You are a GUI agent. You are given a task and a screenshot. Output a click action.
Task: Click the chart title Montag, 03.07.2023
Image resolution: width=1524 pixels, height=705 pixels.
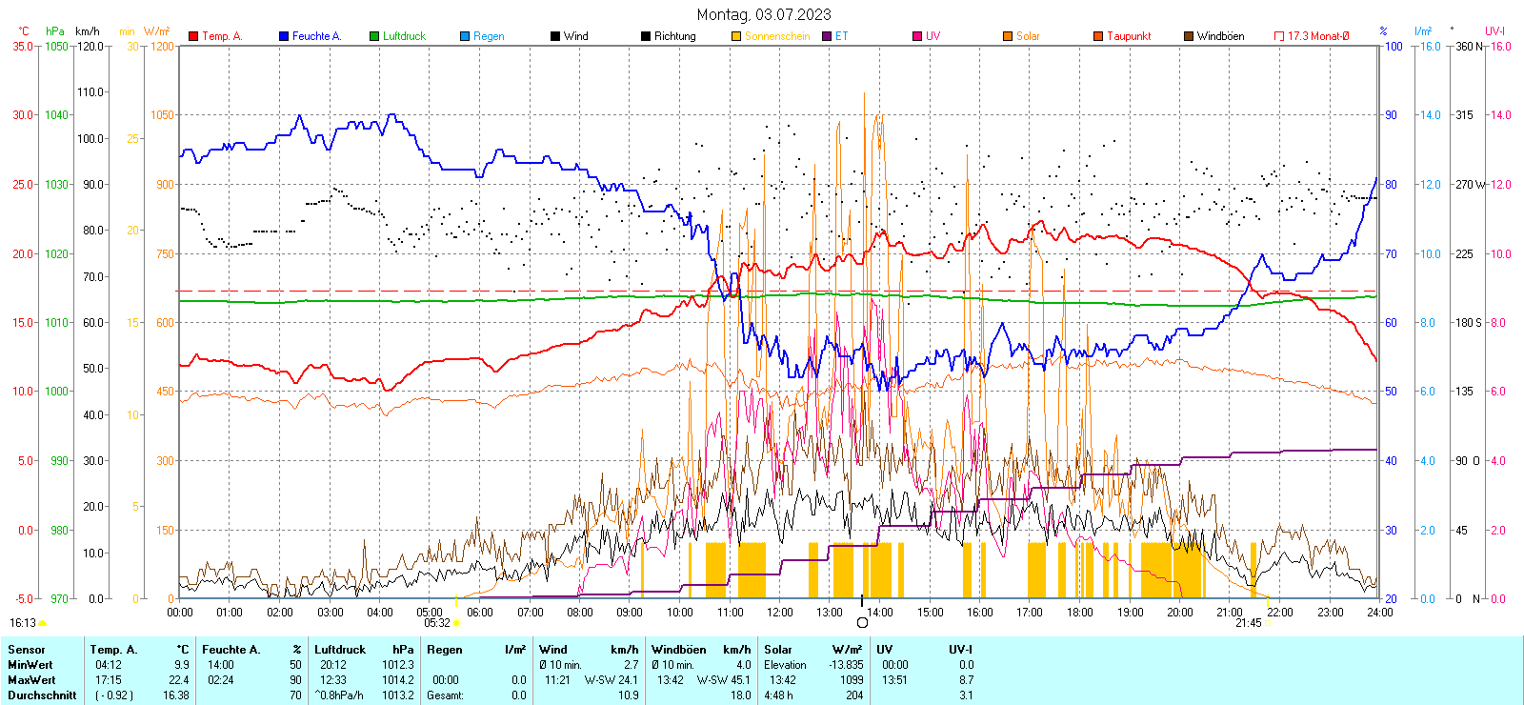[763, 14]
